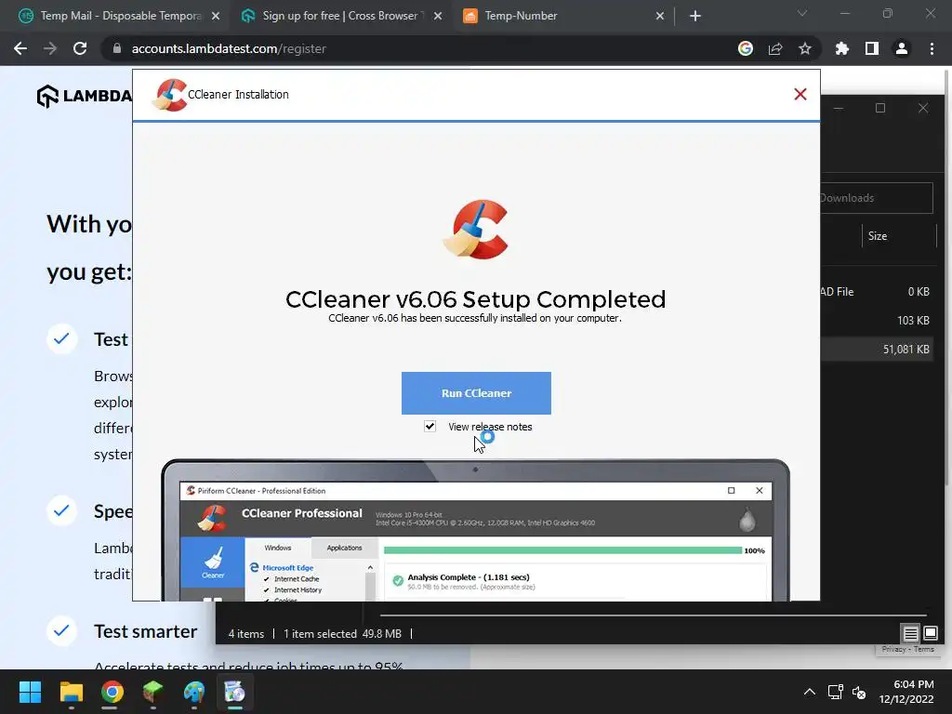The image size is (952, 714).
Task: Click the Test smarter heading
Action: 146,631
